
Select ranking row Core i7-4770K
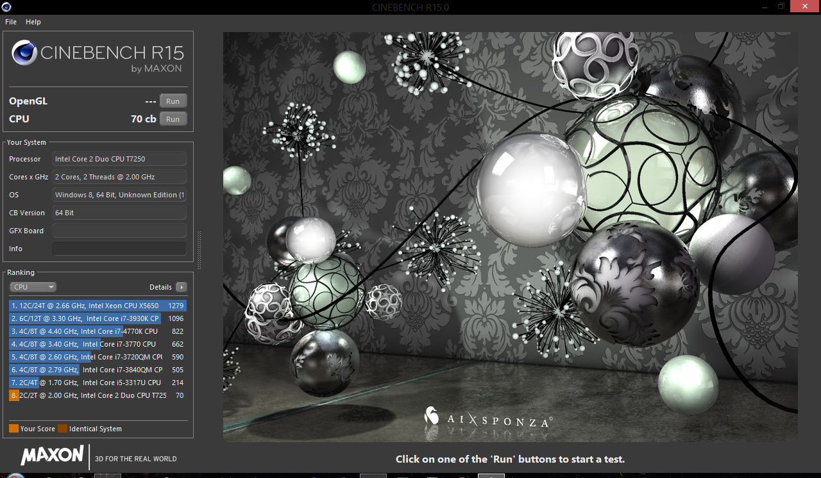pos(97,331)
